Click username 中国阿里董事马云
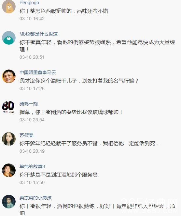The height and width of the screenshot is (216, 181). tap(38, 72)
